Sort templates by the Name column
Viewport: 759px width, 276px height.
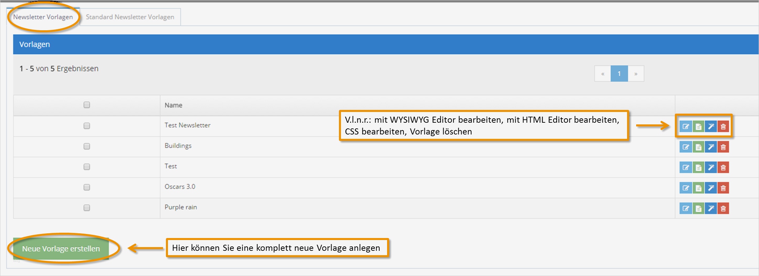coord(173,105)
